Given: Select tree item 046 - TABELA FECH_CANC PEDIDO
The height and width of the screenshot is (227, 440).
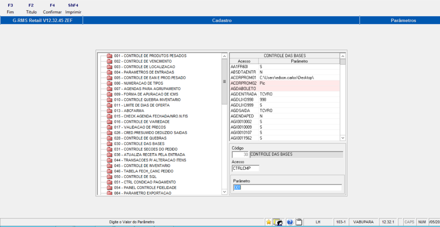Looking at the screenshot, I should pos(144,171).
